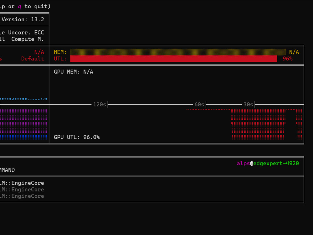Click the yellow N/A after MEM bar
The image size is (313, 235).
coord(294,52)
